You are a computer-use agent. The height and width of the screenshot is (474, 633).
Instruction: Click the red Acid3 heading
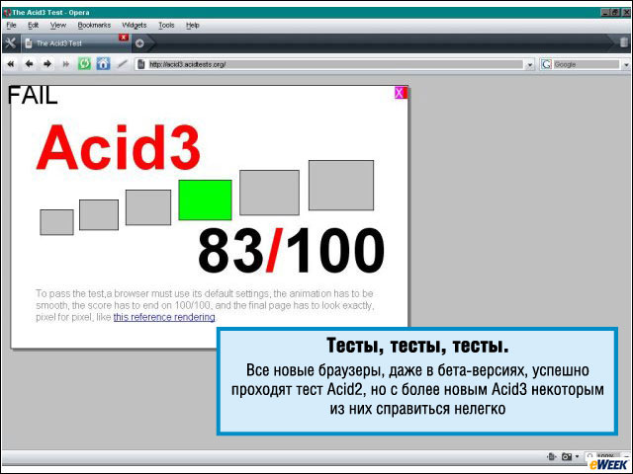coord(119,147)
